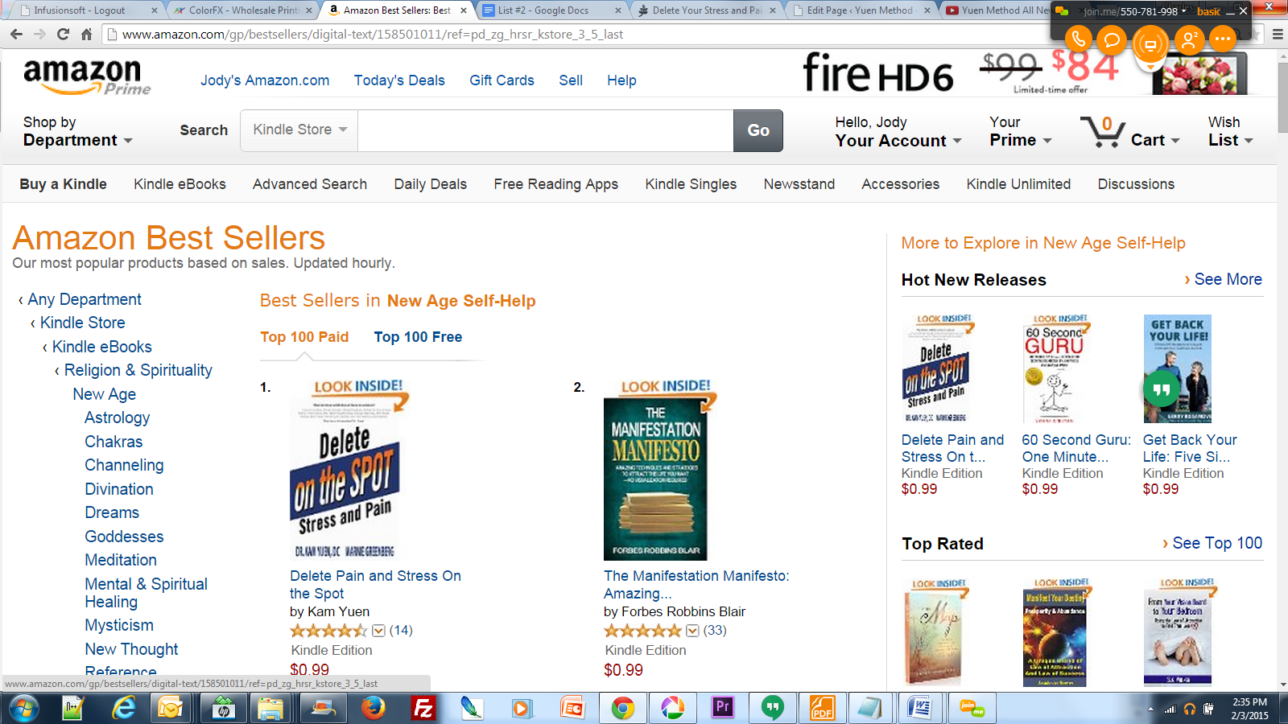Open the See Top 100 link
Viewport: 1288px width, 724px height.
tap(1216, 543)
